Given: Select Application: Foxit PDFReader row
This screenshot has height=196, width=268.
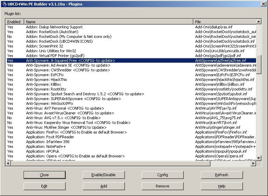Looking at the screenshot, I should pos(131,137).
